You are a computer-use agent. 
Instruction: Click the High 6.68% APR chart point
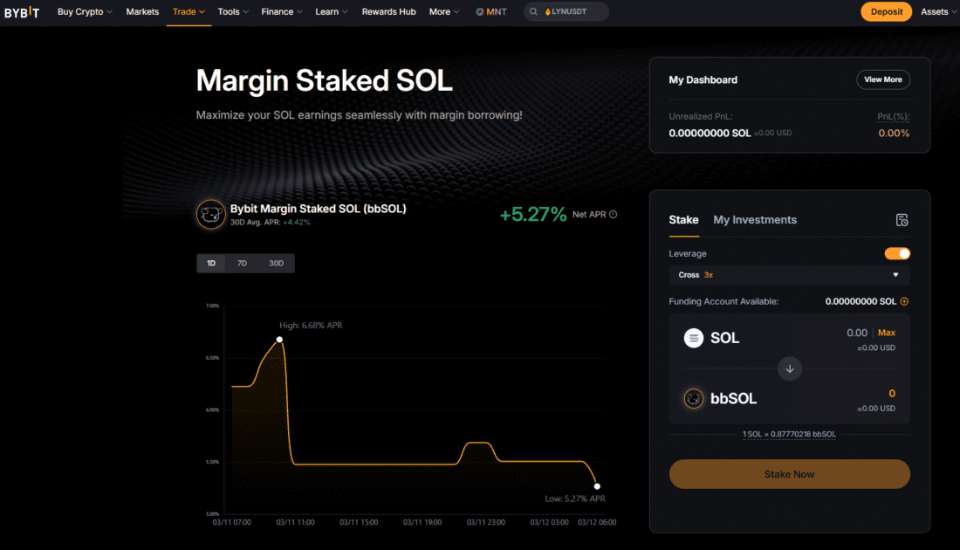pos(279,339)
